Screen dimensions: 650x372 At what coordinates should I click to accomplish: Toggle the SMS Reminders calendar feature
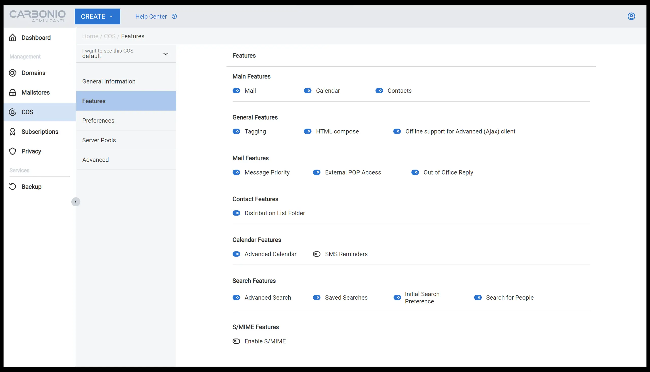[x=317, y=254]
